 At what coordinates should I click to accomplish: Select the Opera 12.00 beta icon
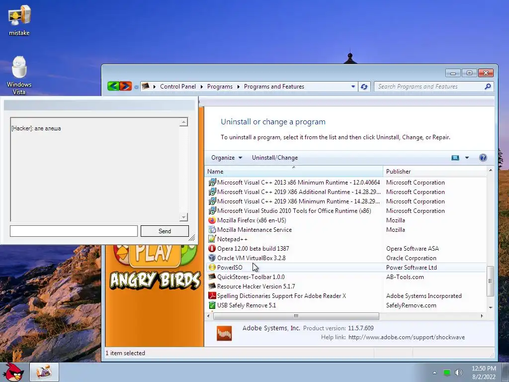pyautogui.click(x=212, y=248)
